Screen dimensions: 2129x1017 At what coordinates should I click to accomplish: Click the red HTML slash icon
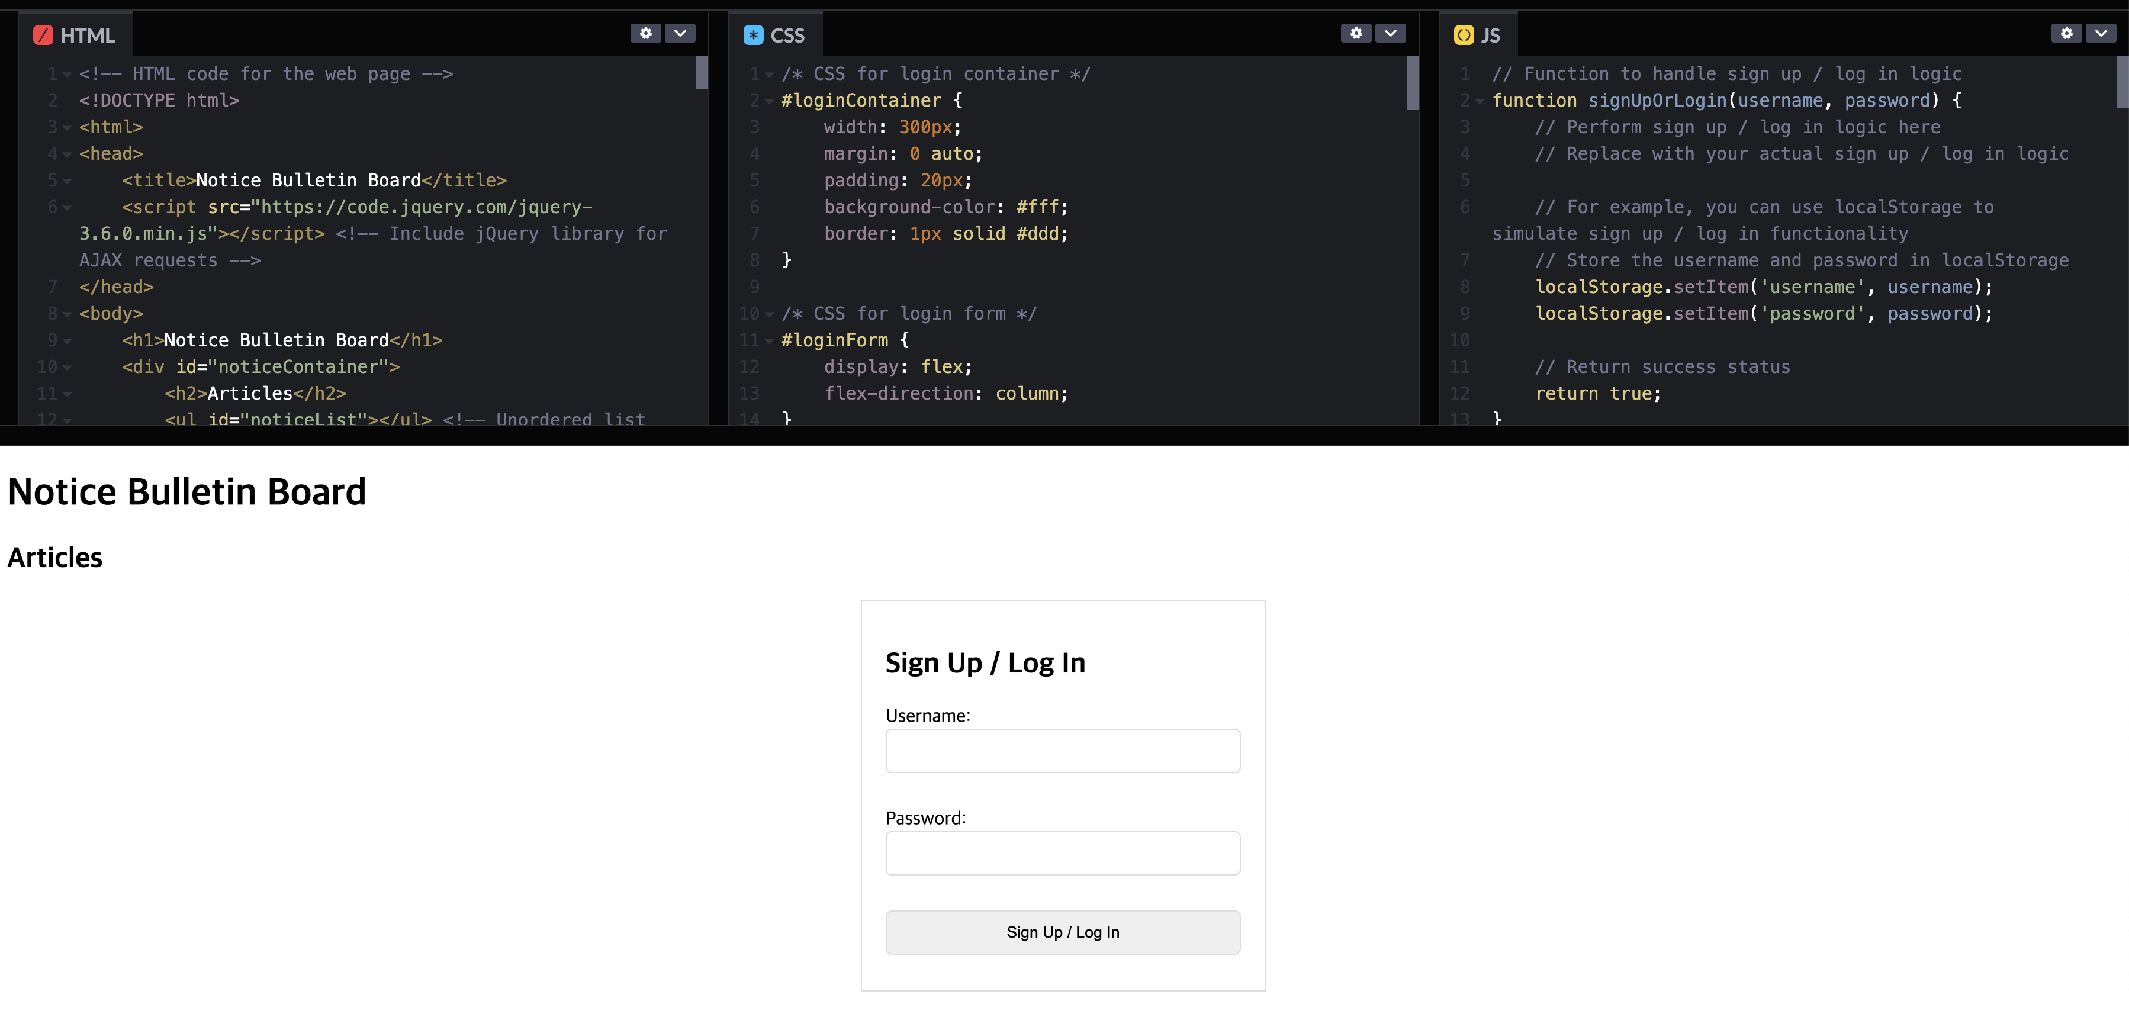(x=43, y=36)
